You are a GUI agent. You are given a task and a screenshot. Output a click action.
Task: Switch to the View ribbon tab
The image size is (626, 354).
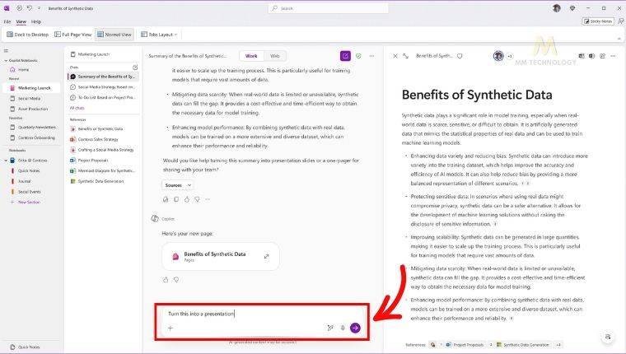tap(21, 21)
